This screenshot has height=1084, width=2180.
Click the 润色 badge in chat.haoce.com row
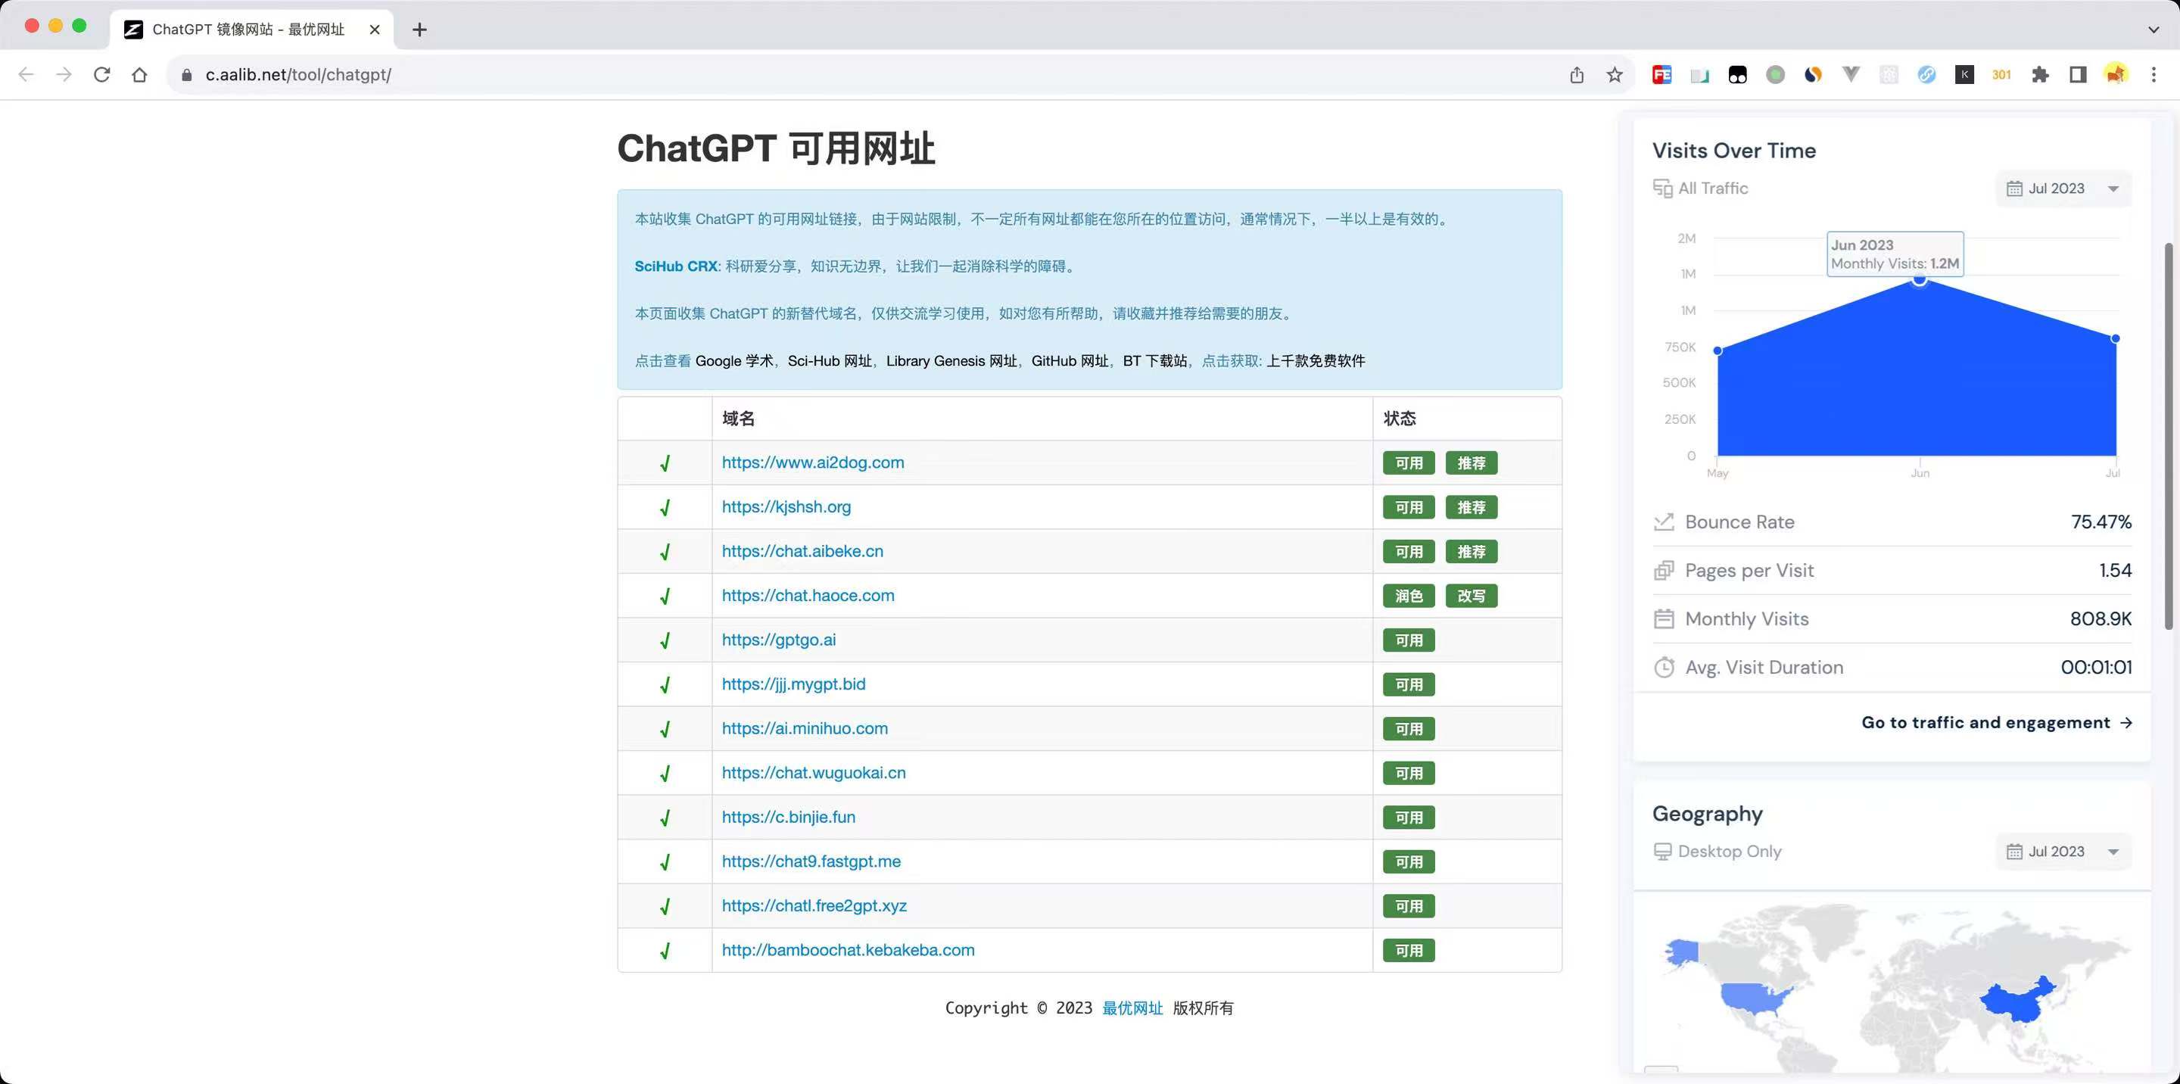point(1408,596)
